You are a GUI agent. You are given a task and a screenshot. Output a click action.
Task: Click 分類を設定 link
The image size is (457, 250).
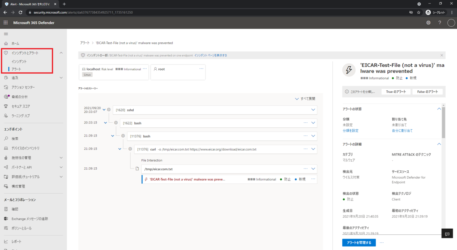click(350, 131)
